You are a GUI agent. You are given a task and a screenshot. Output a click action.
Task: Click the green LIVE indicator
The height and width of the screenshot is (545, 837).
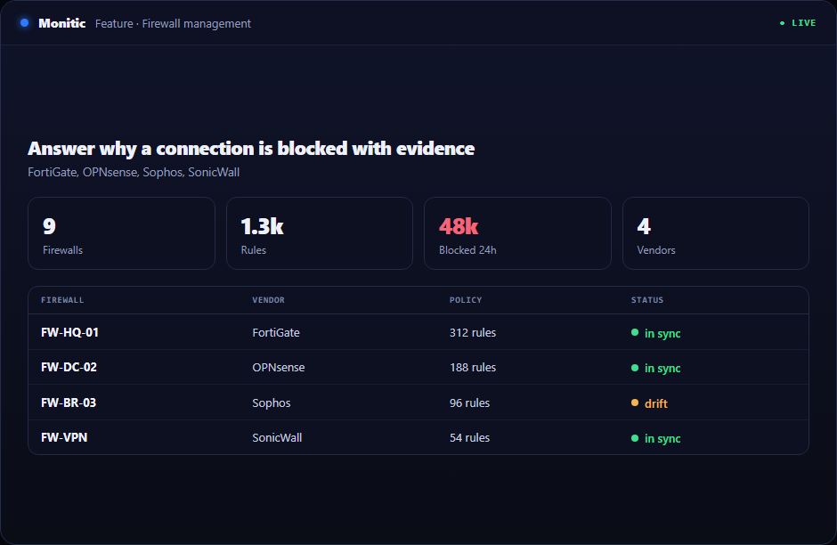[798, 23]
